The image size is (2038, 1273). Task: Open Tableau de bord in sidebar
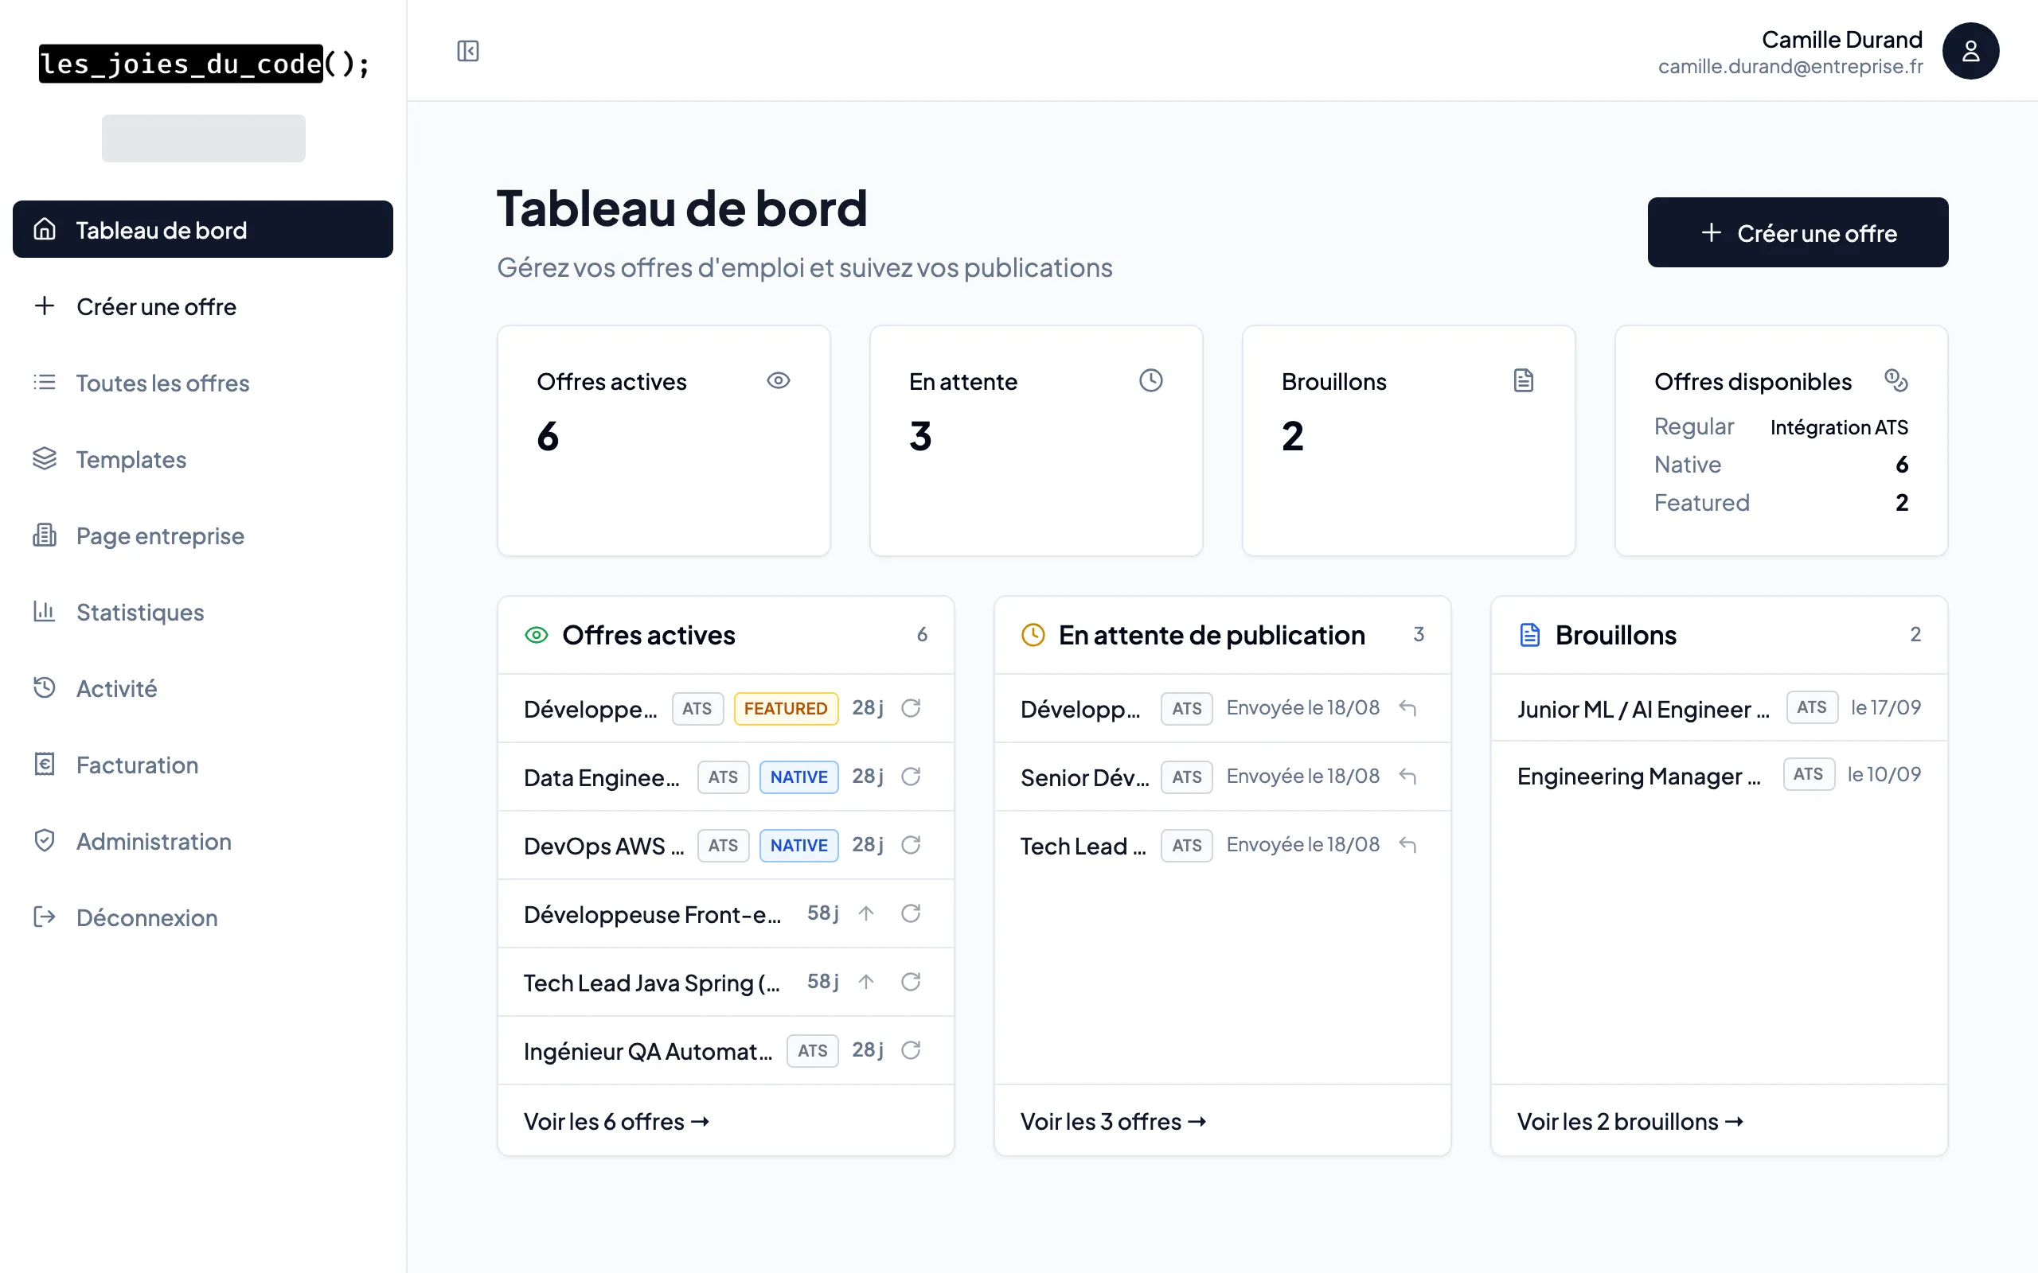pos(203,229)
